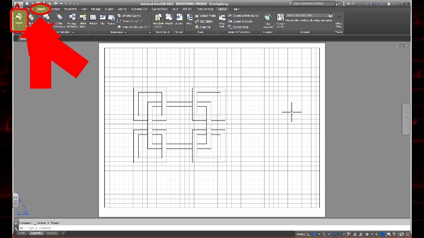Viewport: 424px width, 238px height.
Task: Open the status bar Customization menu icon
Action: click(x=408, y=234)
